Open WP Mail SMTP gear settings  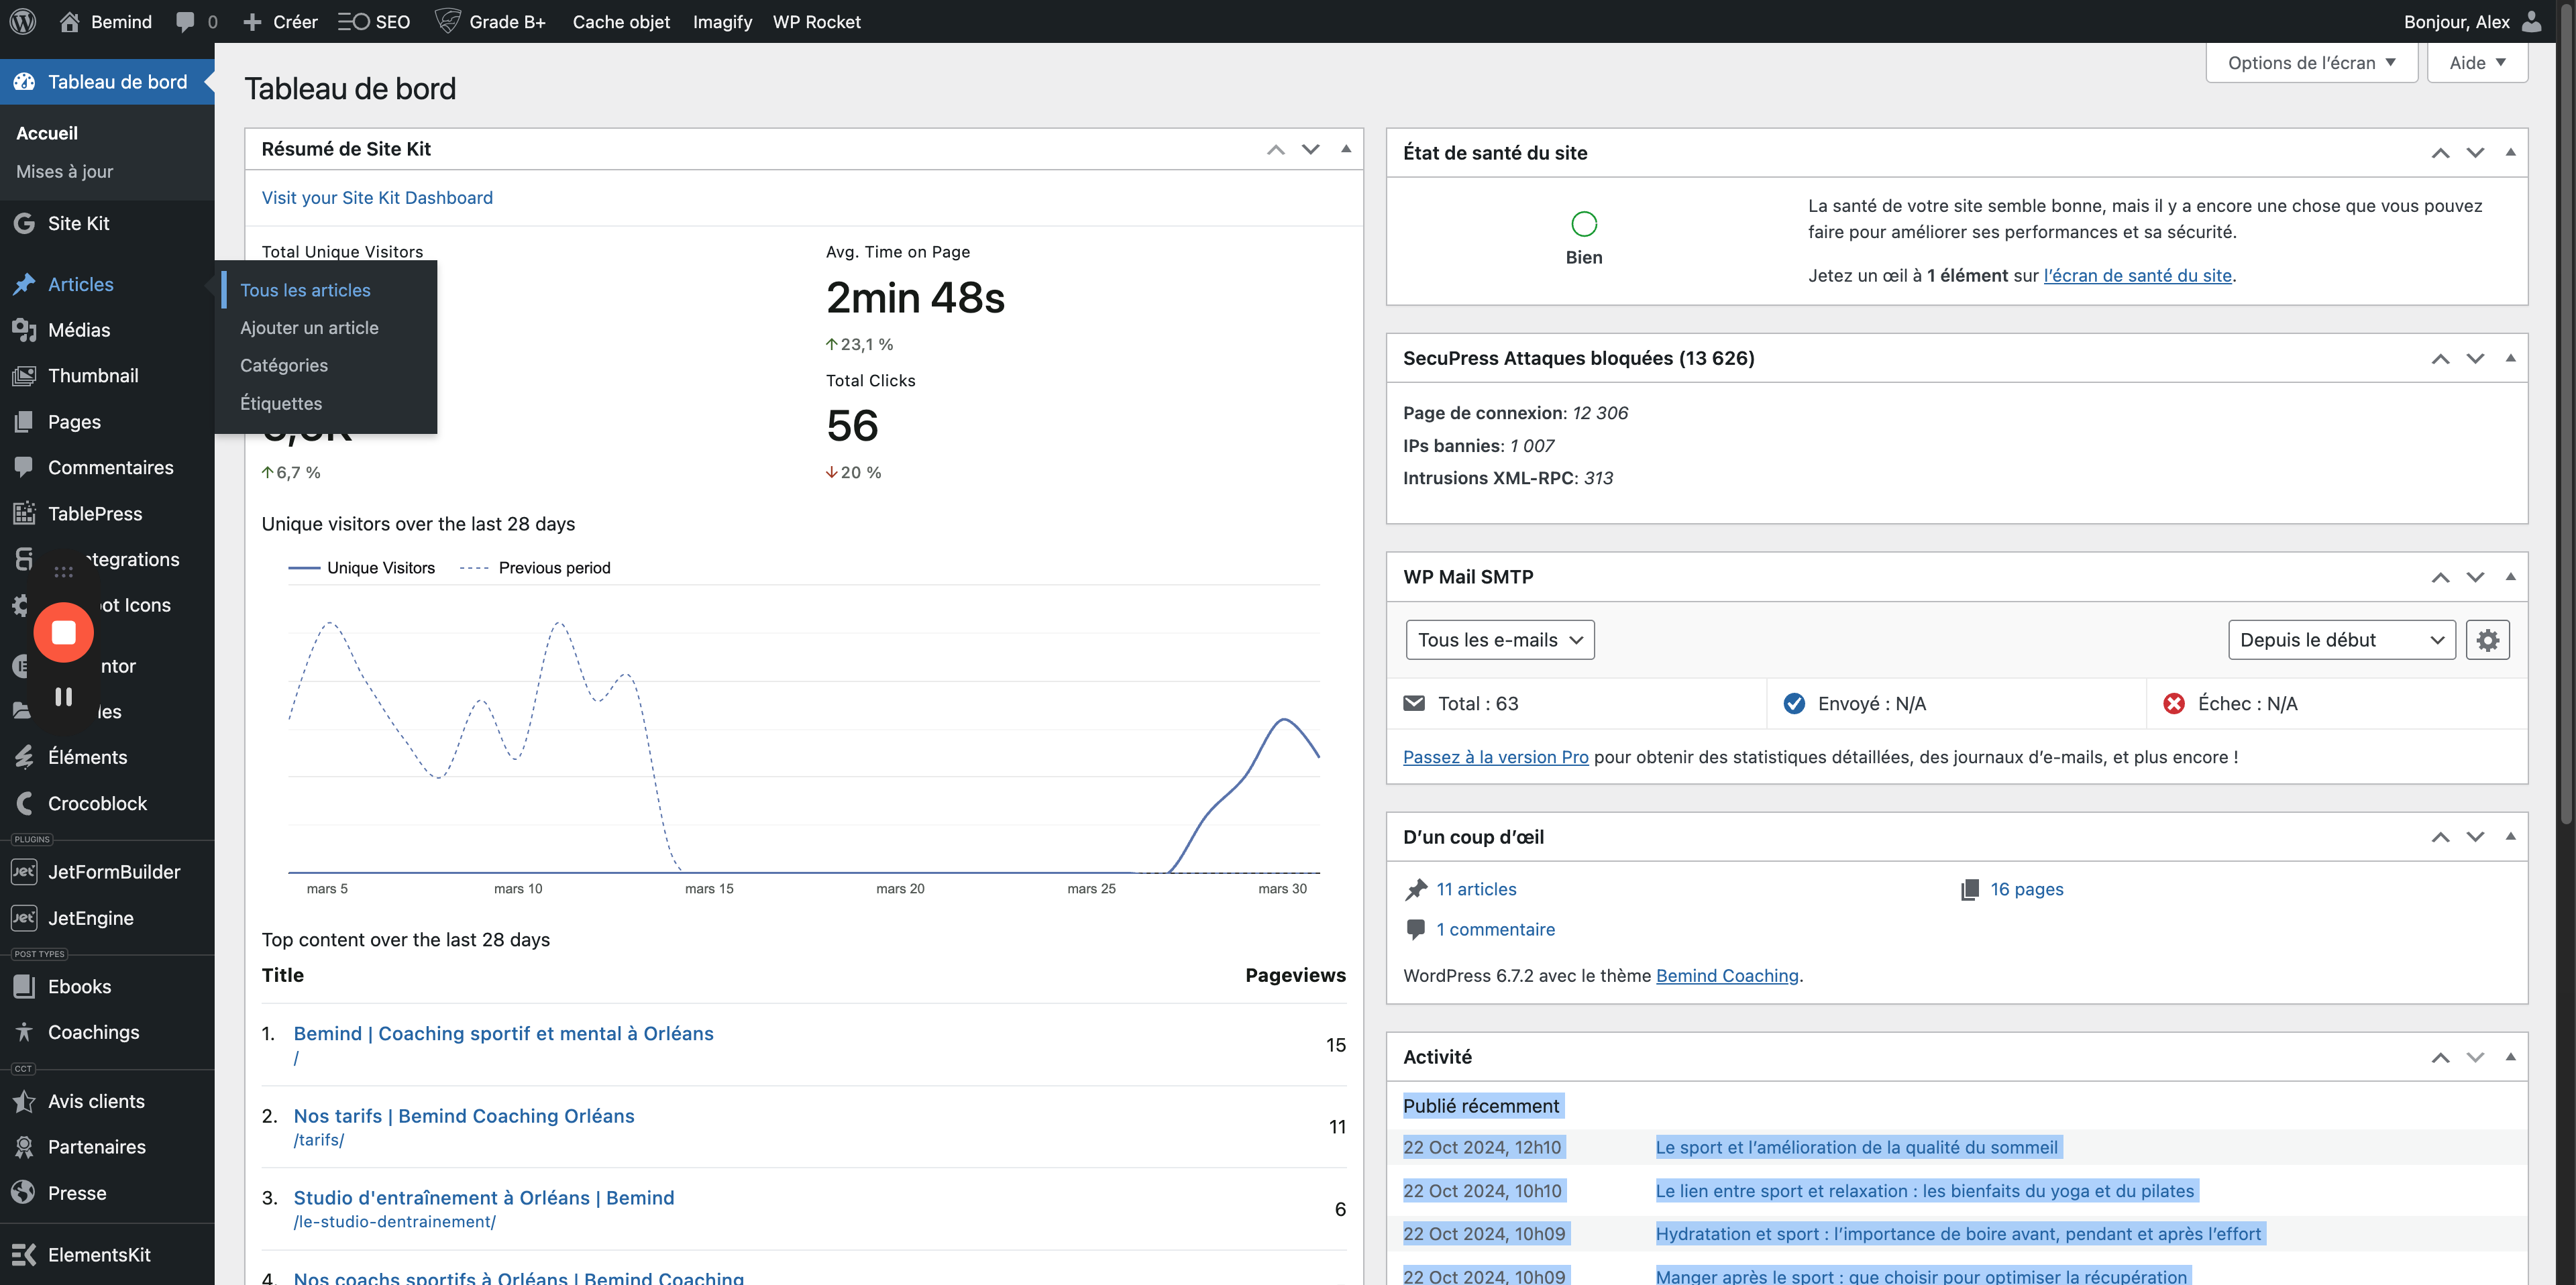click(2488, 640)
